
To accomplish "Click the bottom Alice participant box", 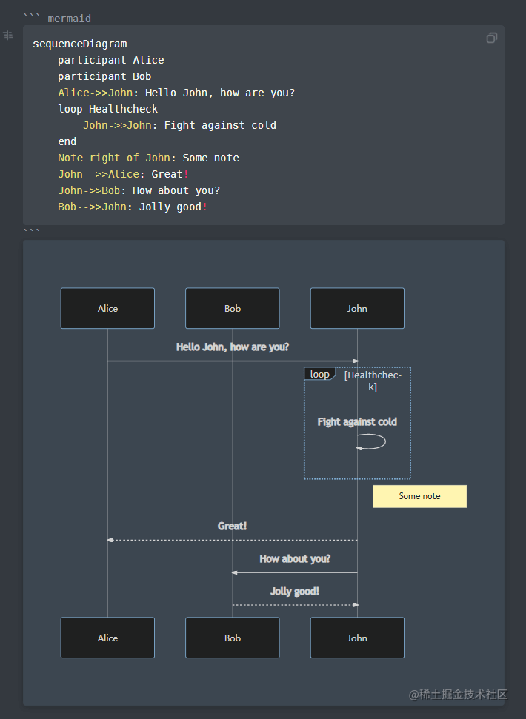I will (107, 638).
